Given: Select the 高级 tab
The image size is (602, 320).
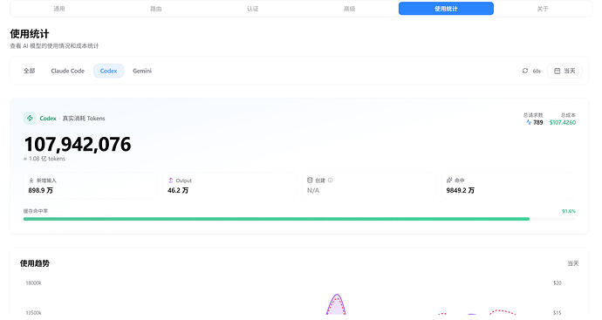Looking at the screenshot, I should tap(349, 9).
